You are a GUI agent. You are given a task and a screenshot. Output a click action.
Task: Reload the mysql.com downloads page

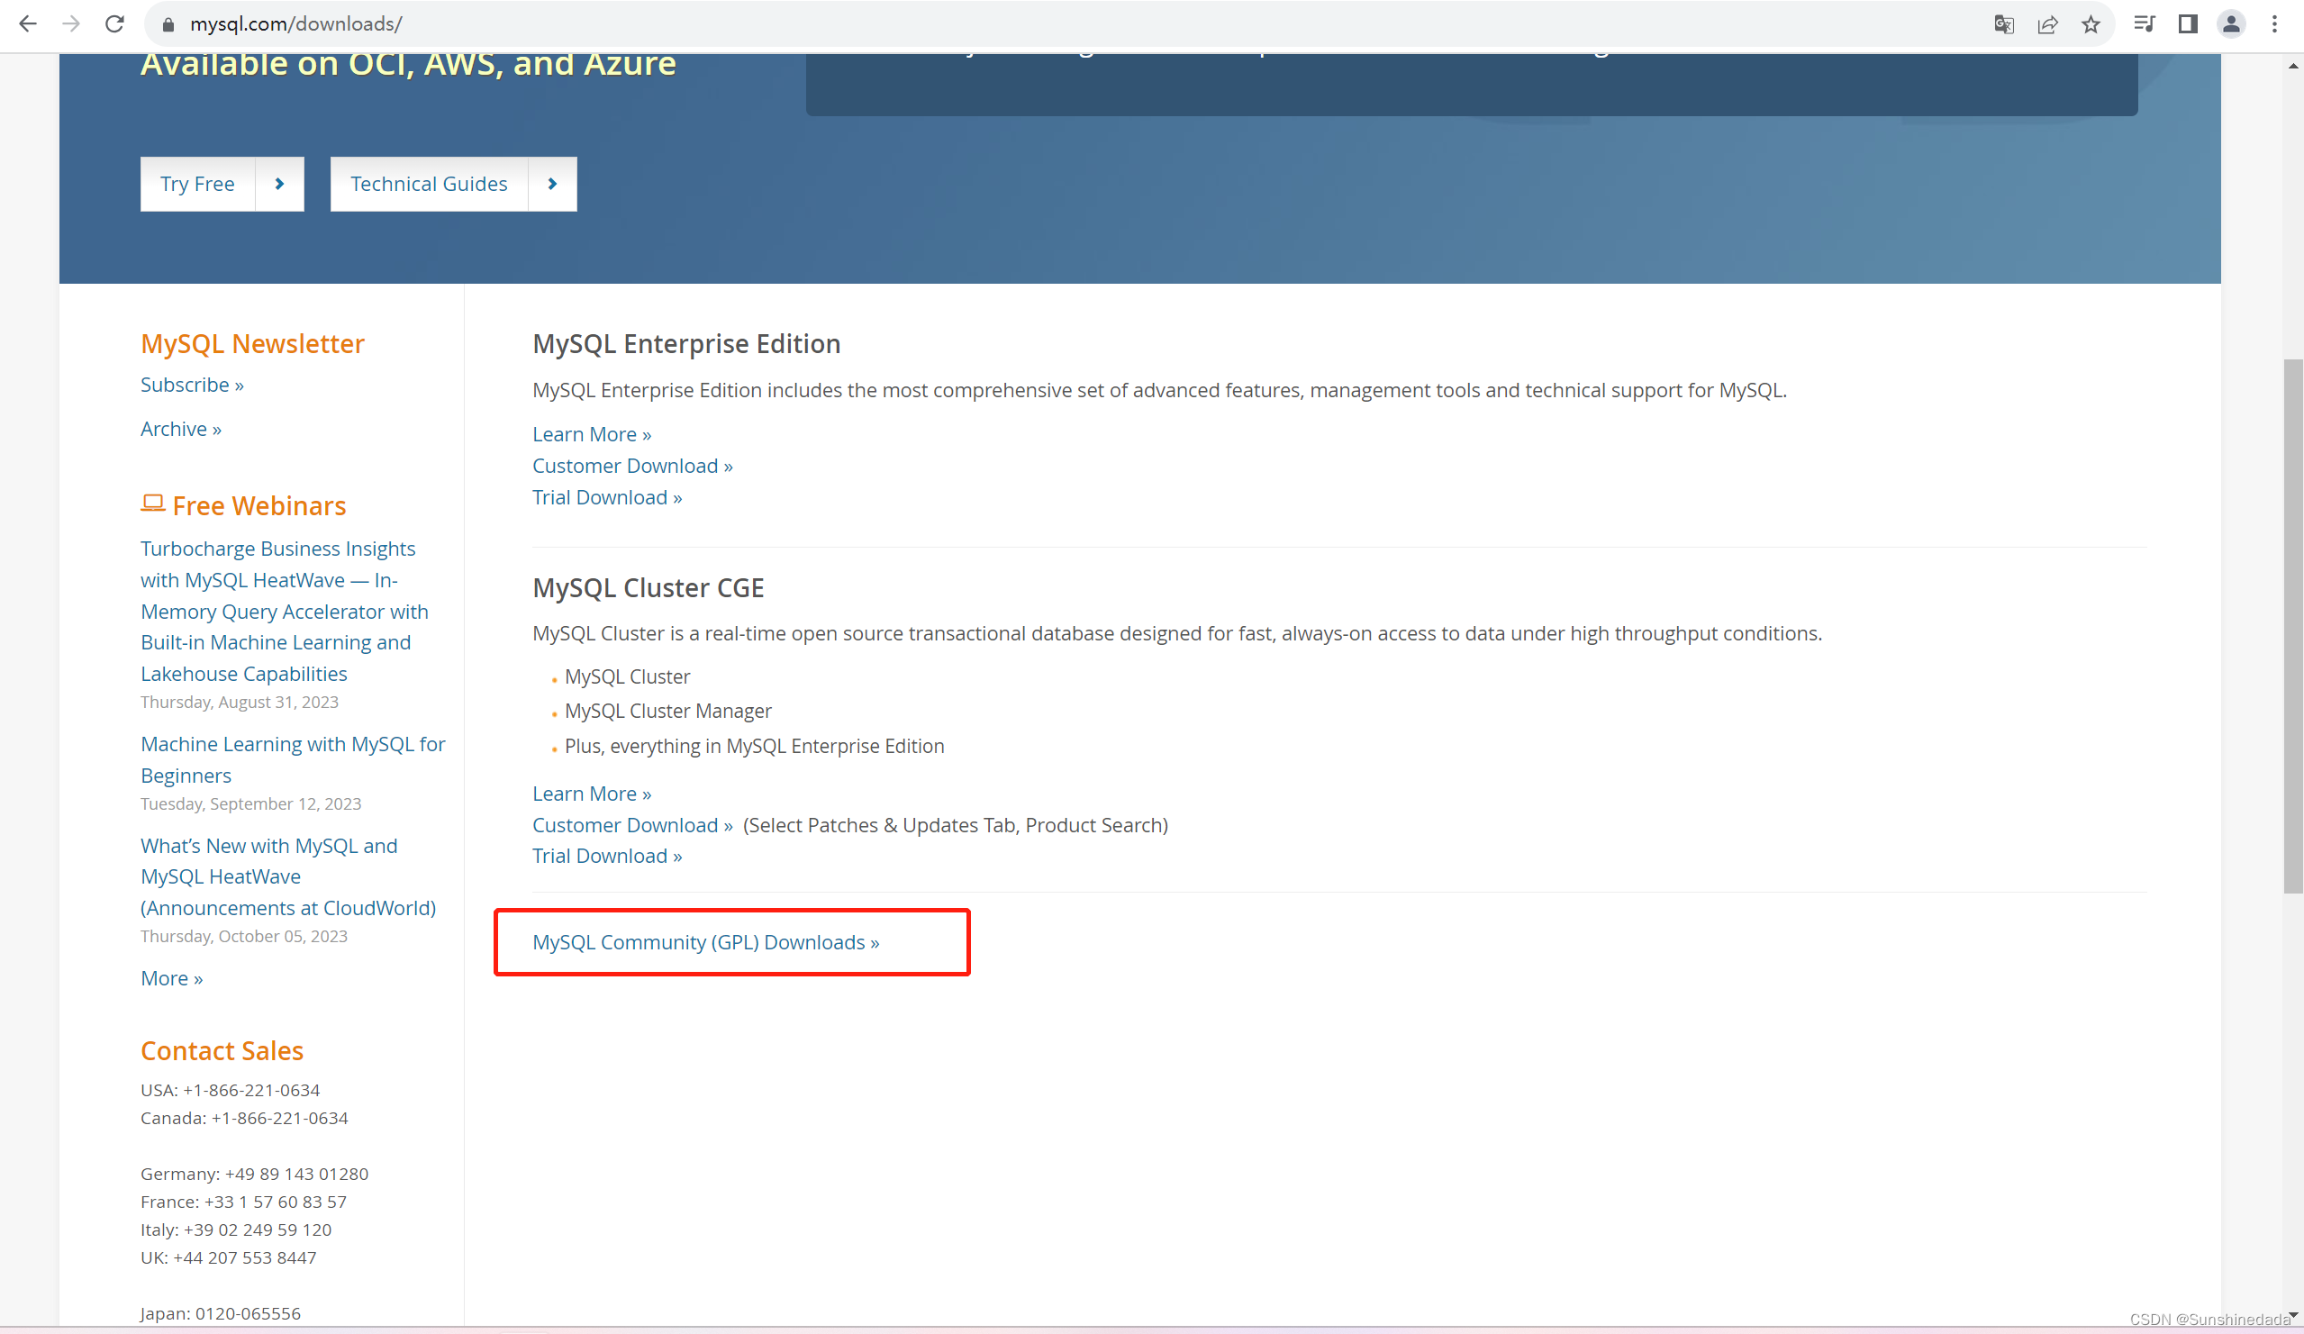pyautogui.click(x=114, y=23)
